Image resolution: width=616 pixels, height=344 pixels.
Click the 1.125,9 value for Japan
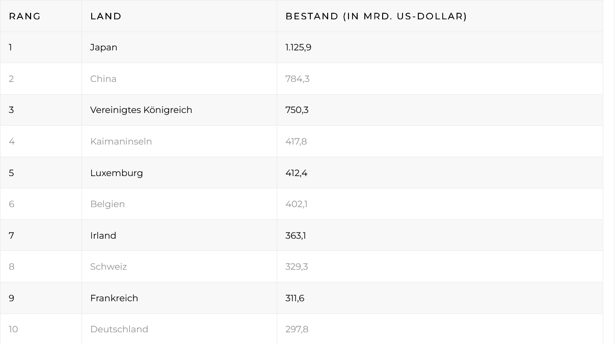pyautogui.click(x=299, y=47)
